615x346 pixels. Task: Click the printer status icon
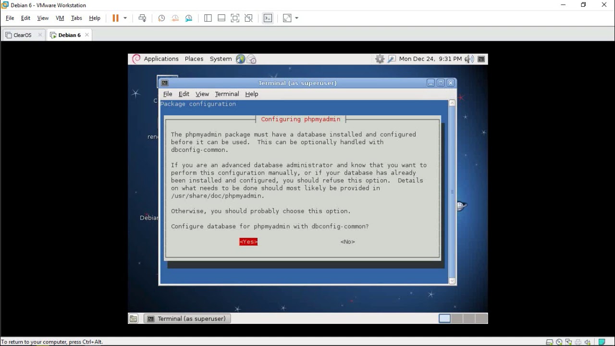tap(578, 342)
